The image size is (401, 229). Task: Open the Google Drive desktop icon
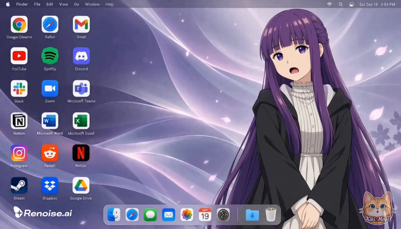pyautogui.click(x=81, y=185)
